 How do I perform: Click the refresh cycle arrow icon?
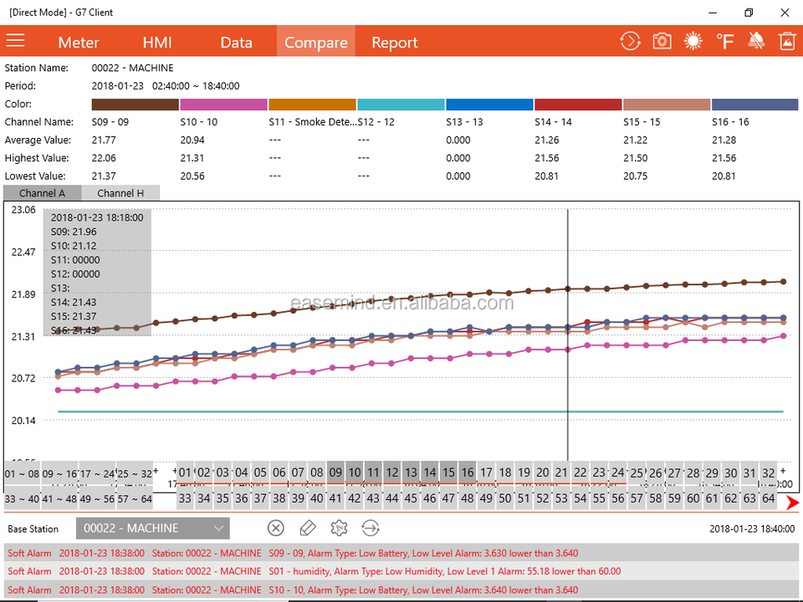point(630,41)
